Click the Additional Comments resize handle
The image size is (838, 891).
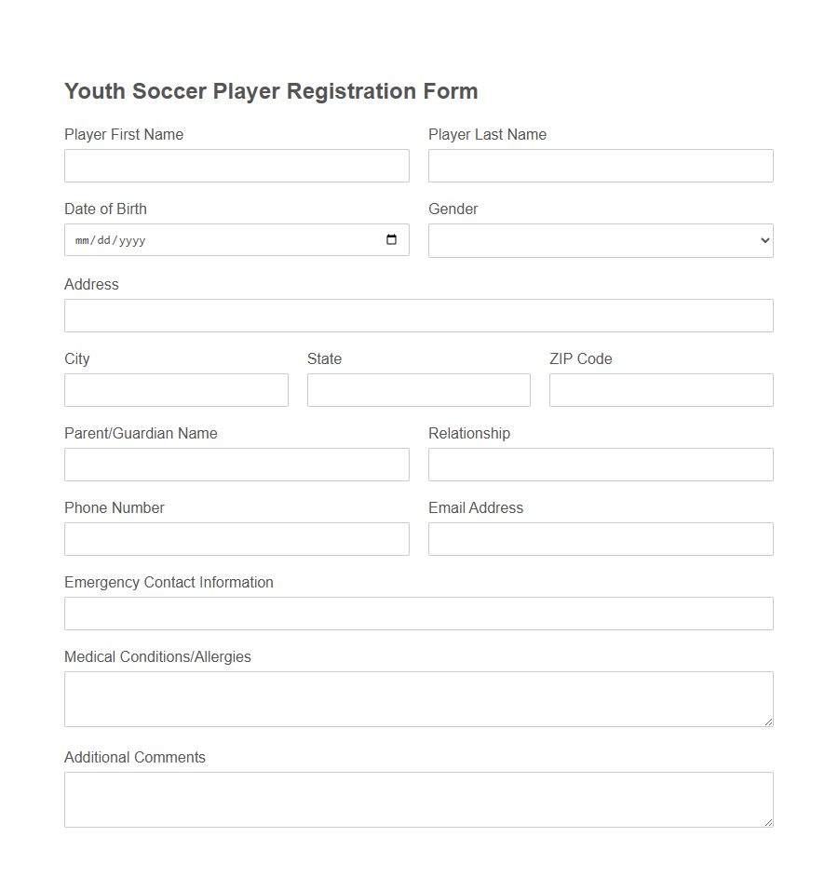pyautogui.click(x=769, y=823)
